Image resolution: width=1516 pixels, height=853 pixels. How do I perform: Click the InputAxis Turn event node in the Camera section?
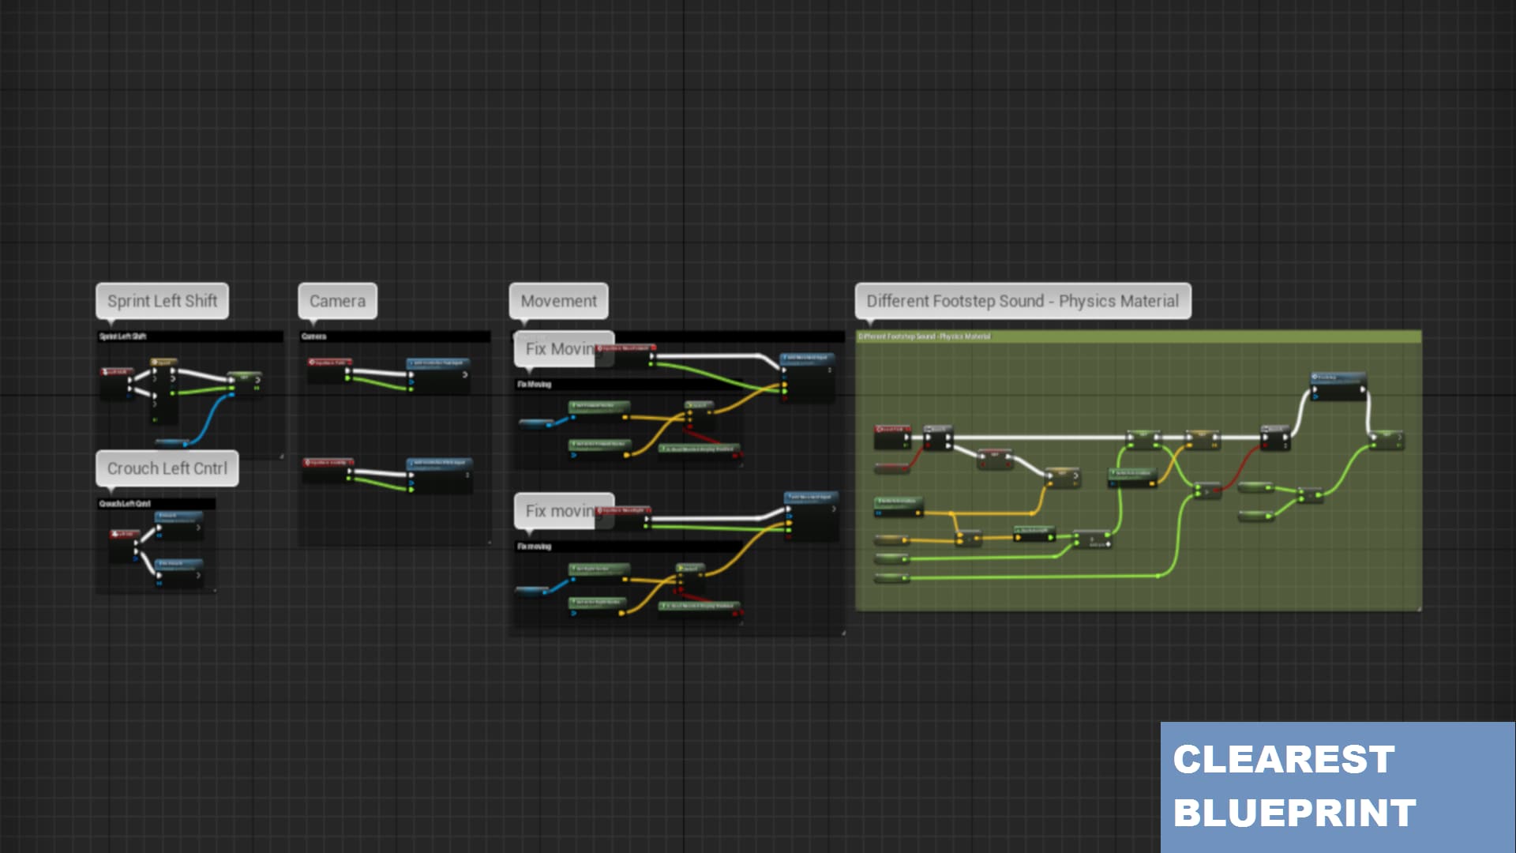(x=329, y=363)
